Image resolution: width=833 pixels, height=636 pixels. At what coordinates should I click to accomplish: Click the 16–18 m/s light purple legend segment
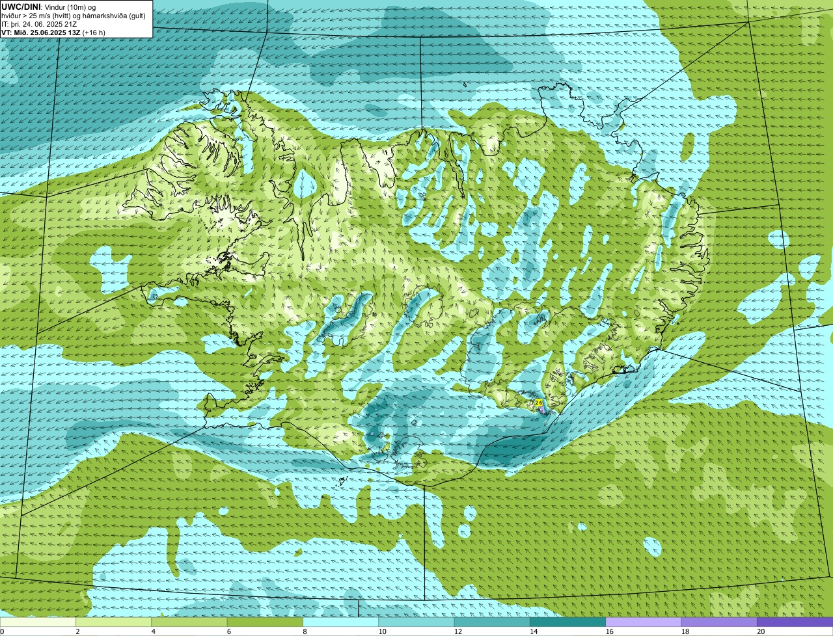point(644,622)
